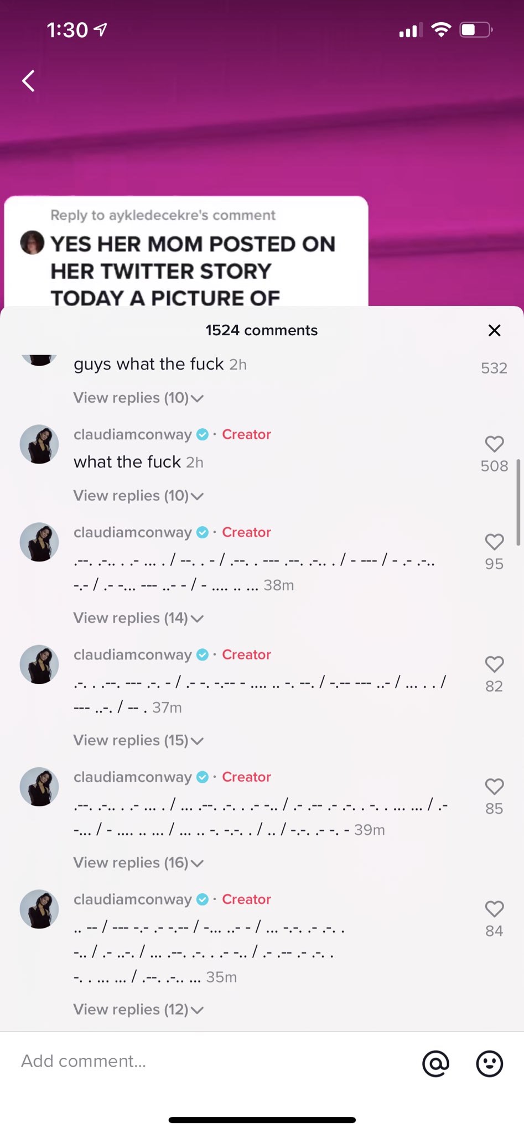This screenshot has height=1133, width=524.
Task: Expand View replies (15)
Action: pos(138,740)
